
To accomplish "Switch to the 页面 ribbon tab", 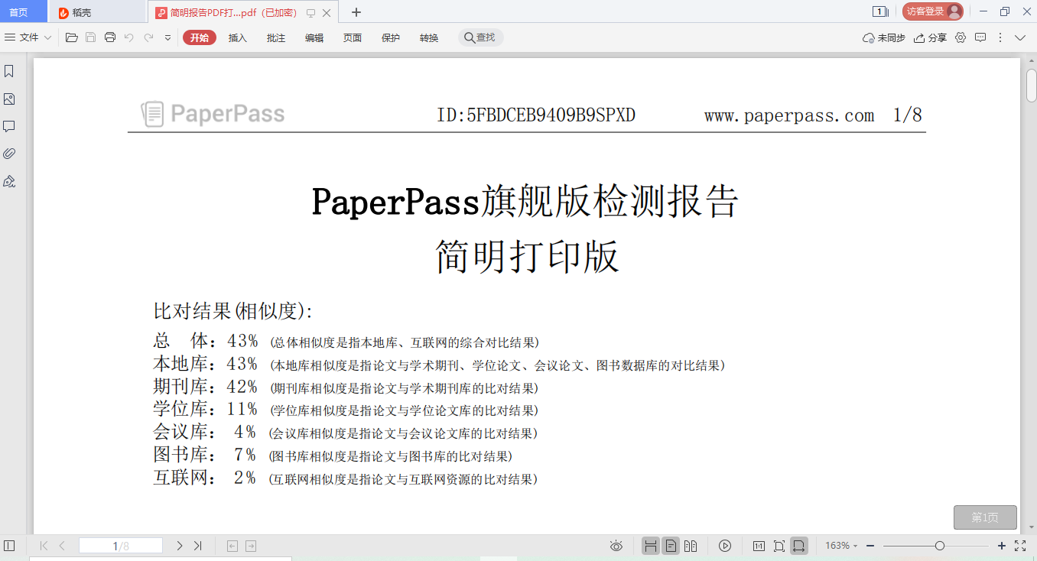I will (x=353, y=37).
